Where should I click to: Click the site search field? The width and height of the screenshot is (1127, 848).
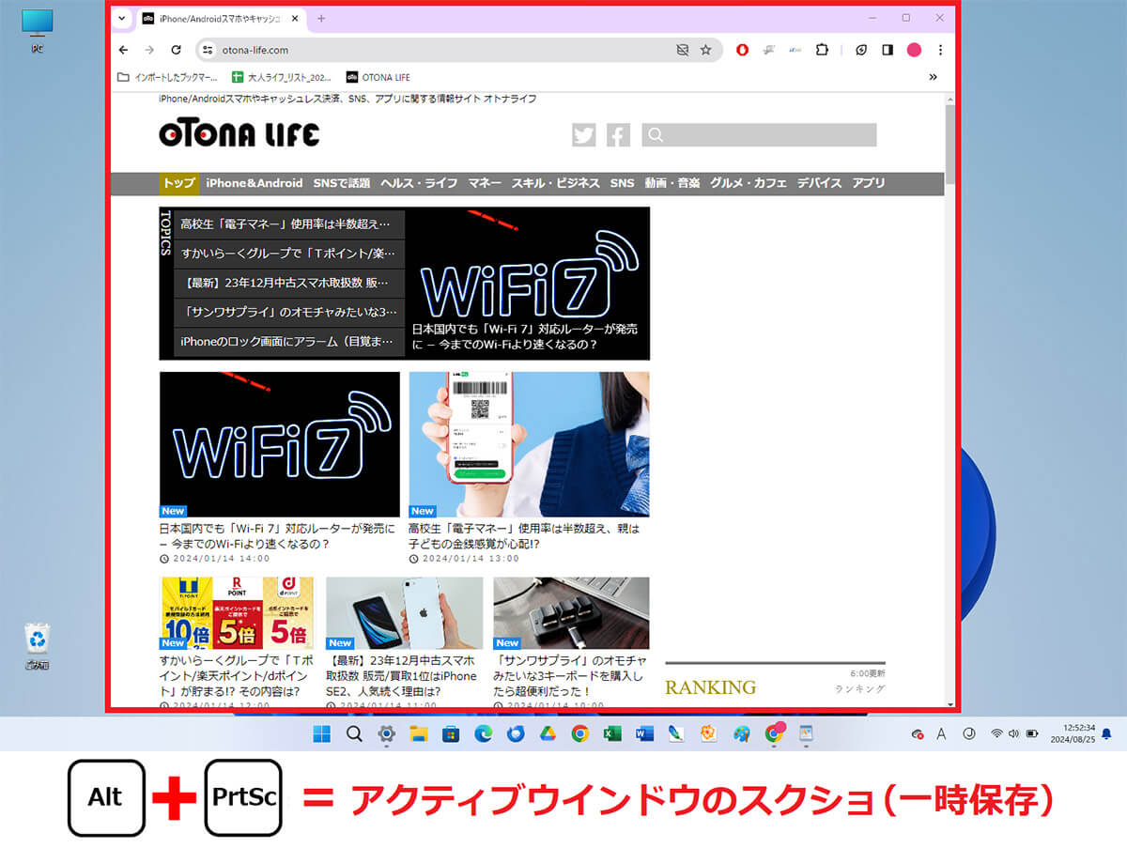[759, 135]
